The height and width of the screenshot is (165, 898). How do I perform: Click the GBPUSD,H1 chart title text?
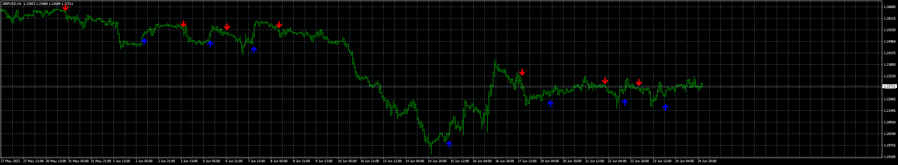(x=12, y=3)
